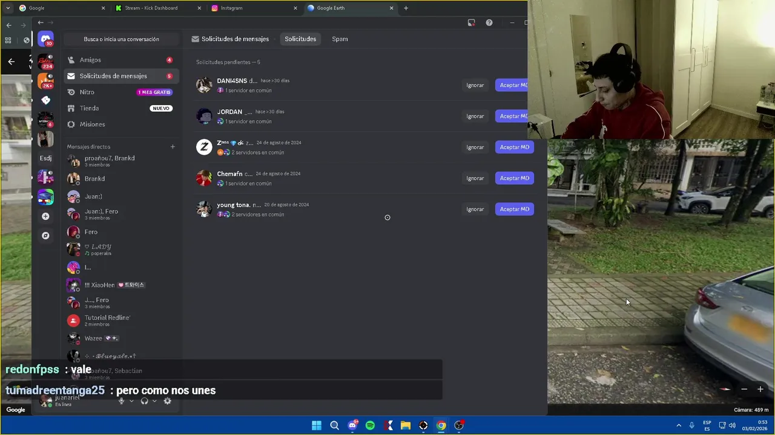The height and width of the screenshot is (435, 775).
Task: Zoom out on Google Earth view
Action: (x=744, y=389)
